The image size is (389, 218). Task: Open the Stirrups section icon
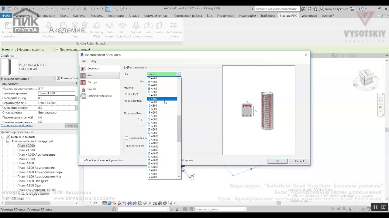click(x=83, y=82)
